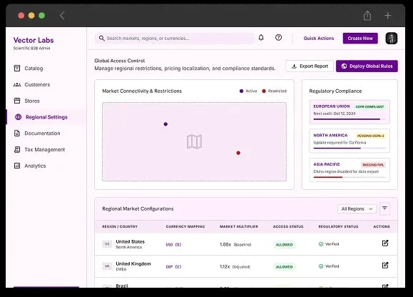
Task: Click the Analytics chart icon
Action: tap(17, 166)
